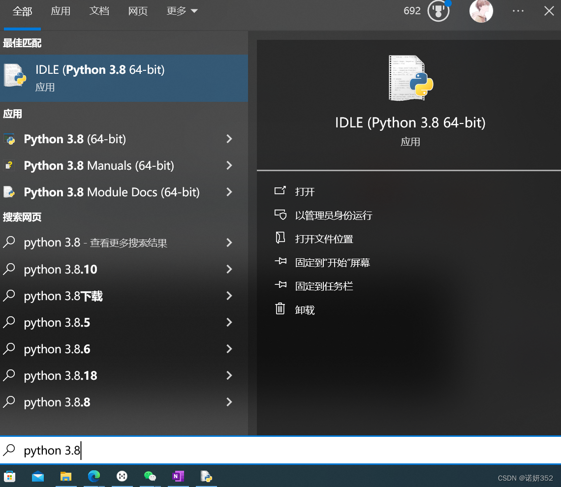Click the search icon beside python 3.8下载

(9, 296)
